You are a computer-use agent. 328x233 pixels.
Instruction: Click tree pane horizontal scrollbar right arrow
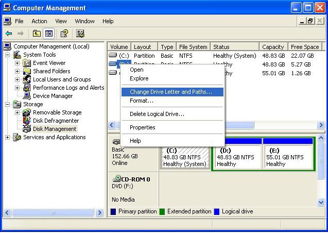tap(99, 213)
